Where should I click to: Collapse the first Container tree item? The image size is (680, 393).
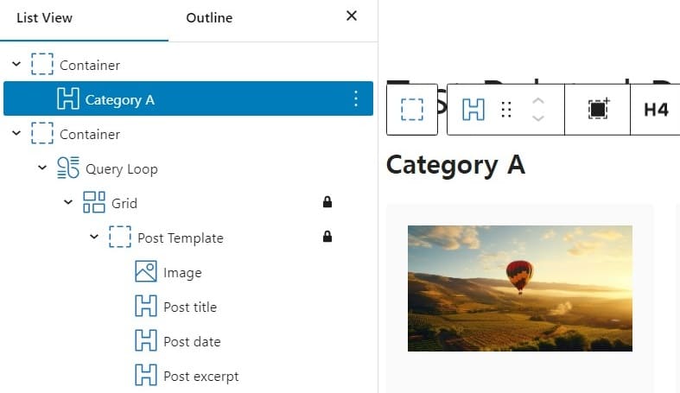[x=16, y=65]
